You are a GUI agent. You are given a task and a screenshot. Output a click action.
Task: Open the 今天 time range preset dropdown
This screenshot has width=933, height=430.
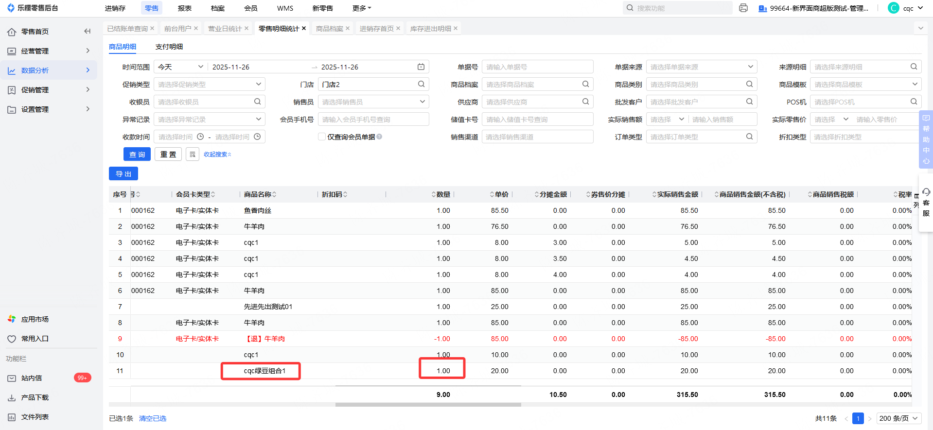(180, 67)
